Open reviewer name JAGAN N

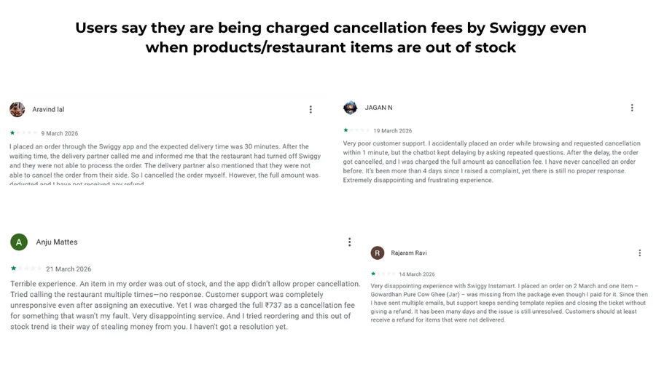379,108
